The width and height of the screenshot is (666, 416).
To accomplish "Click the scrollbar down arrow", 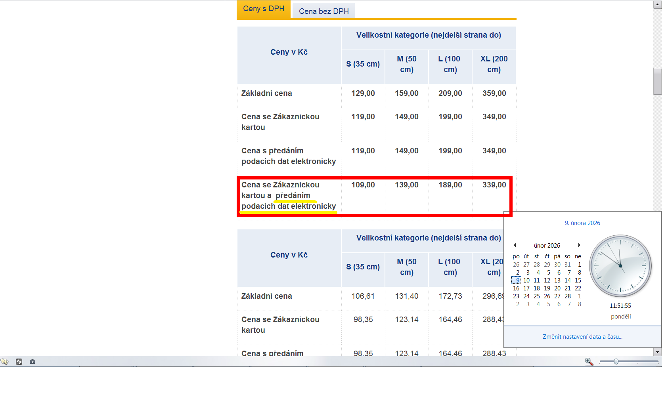I will pyautogui.click(x=657, y=352).
